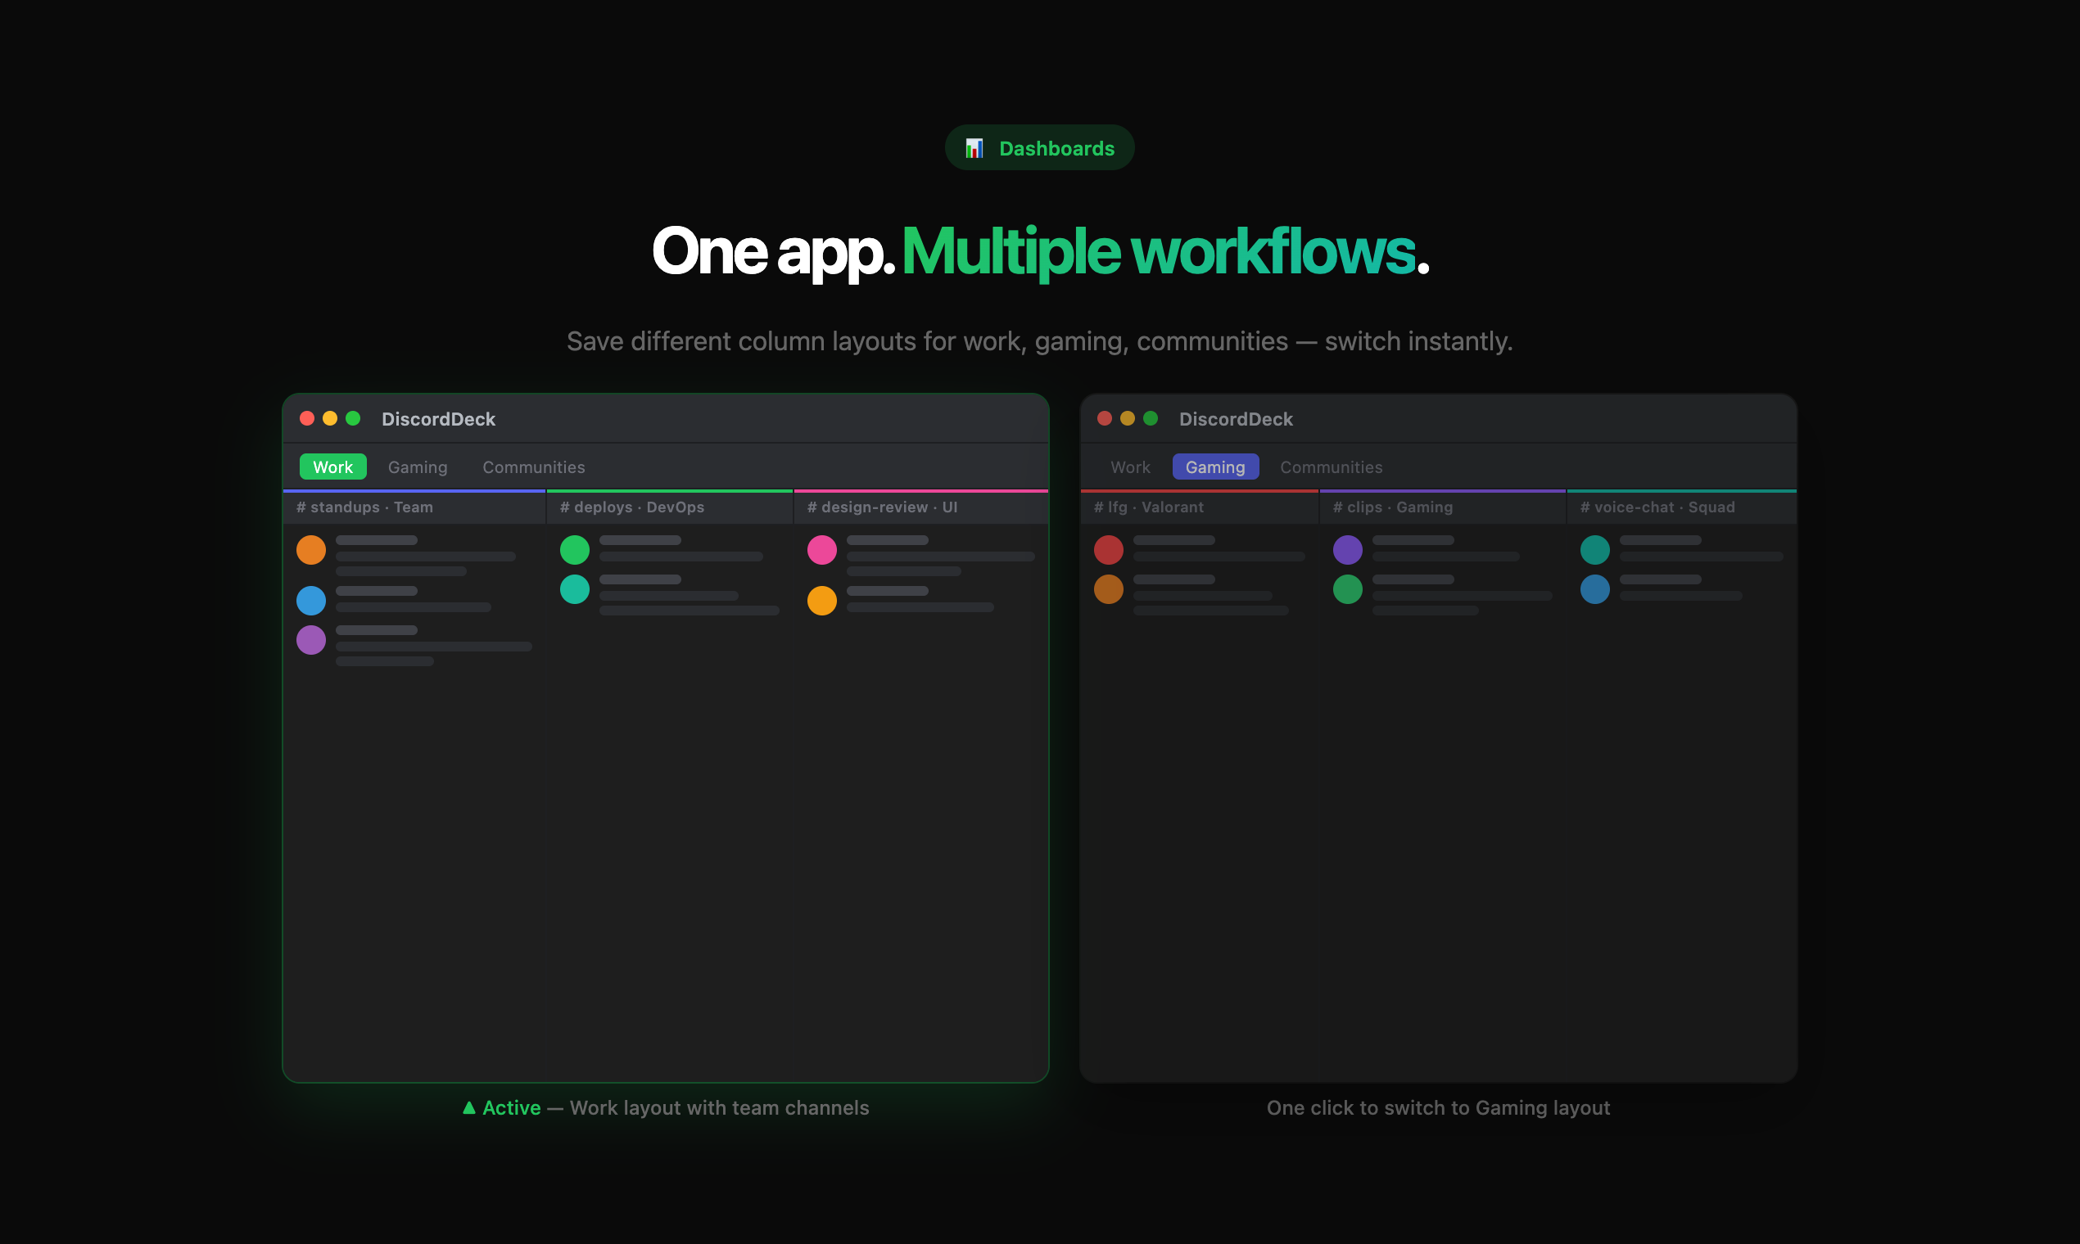Viewport: 2080px width, 1244px height.
Task: Click the # standups · Team column header
Action: pyautogui.click(x=365, y=507)
